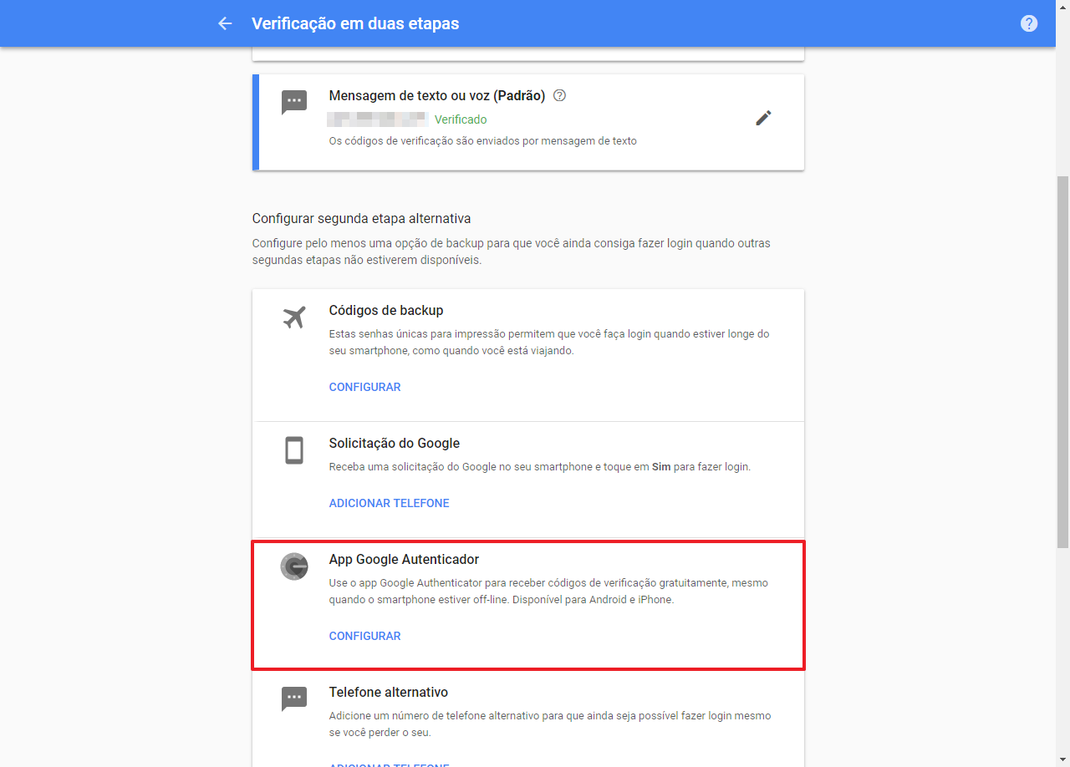Click the airplane icon for Códigos de backup

click(x=294, y=317)
